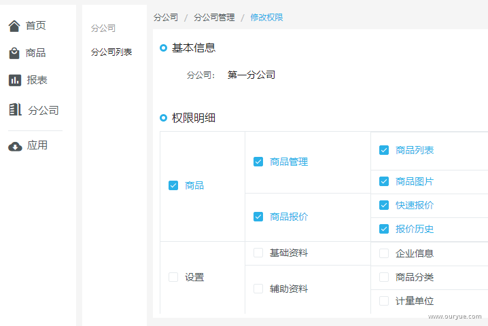
Task: Go to 分公司管理 breadcrumb link
Action: tap(214, 17)
